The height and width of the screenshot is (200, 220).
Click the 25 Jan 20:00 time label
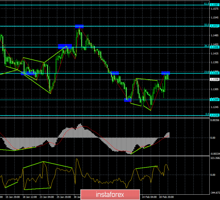coord(64,197)
